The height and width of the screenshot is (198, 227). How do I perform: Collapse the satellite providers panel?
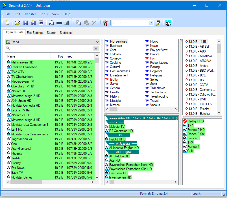click(180, 40)
